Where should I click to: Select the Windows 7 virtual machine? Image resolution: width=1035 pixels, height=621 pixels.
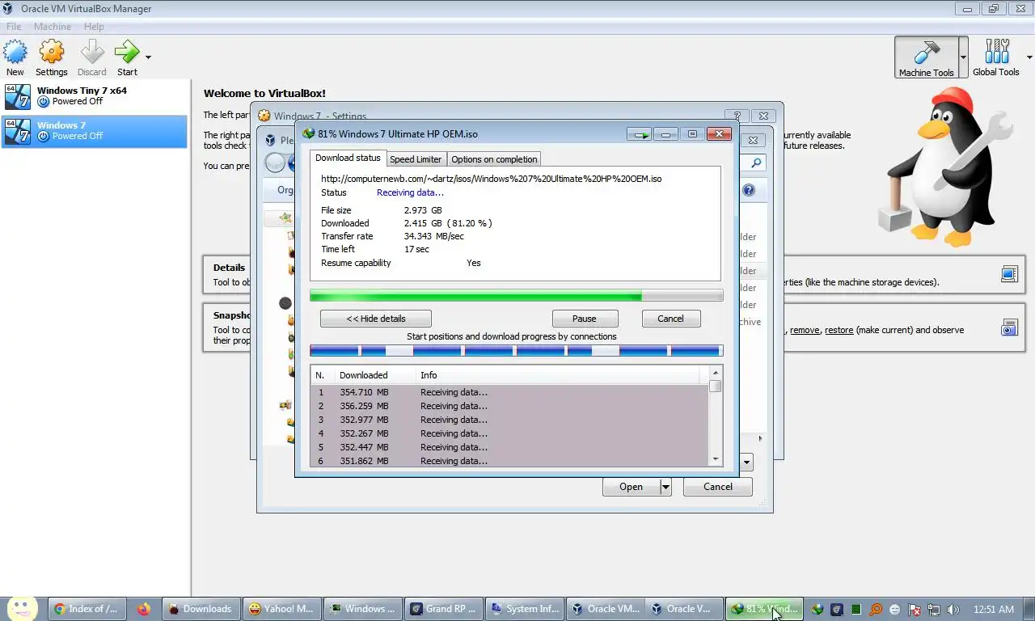point(95,131)
